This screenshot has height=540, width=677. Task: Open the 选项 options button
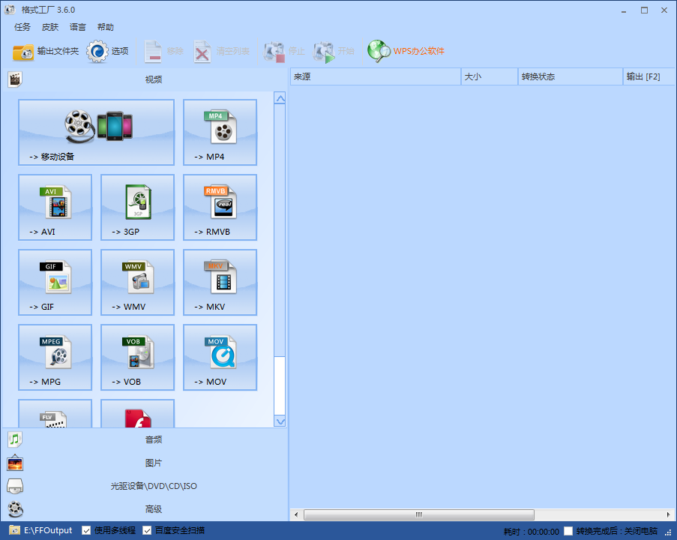[109, 52]
